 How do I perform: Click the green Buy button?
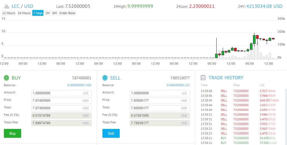point(13,133)
